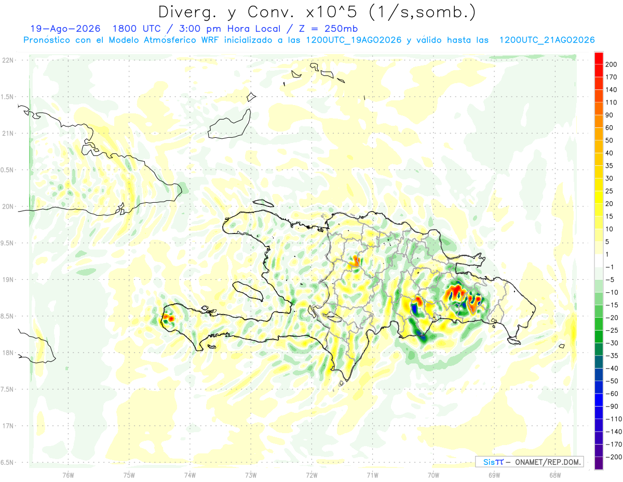Click the 18N latitude label
623x482 pixels.
(x=7, y=353)
